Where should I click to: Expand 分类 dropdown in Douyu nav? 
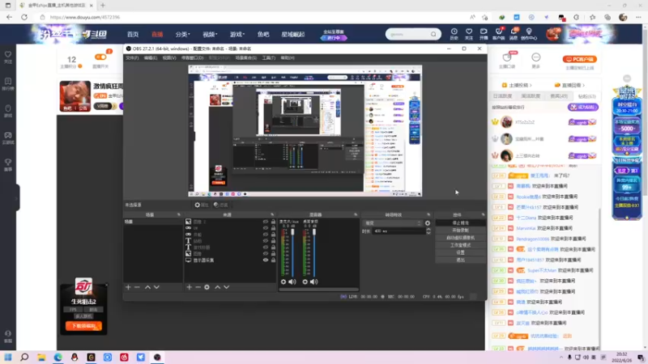pyautogui.click(x=182, y=34)
